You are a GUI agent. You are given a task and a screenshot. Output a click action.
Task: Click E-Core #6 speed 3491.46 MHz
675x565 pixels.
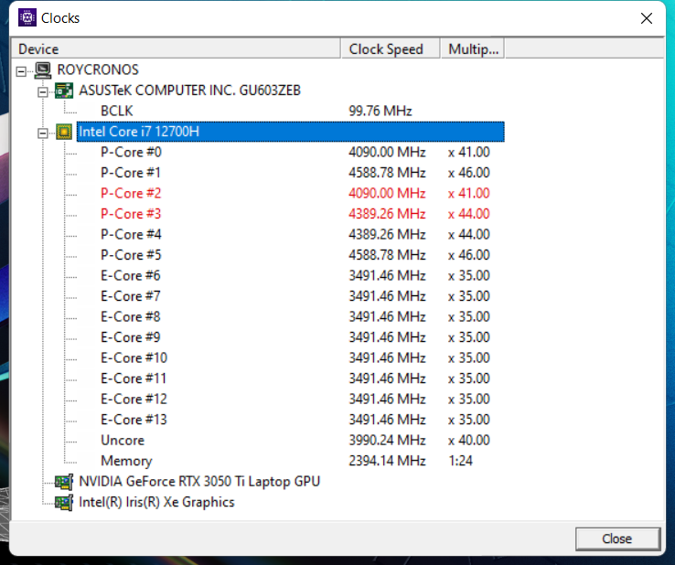point(387,276)
